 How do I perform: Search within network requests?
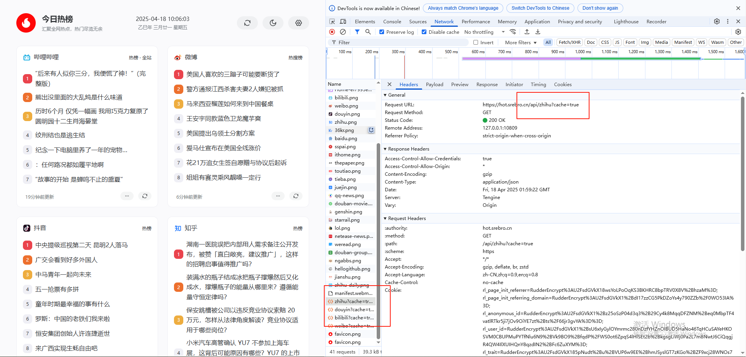click(368, 32)
